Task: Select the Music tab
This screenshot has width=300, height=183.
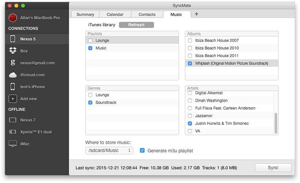Action: pos(176,15)
